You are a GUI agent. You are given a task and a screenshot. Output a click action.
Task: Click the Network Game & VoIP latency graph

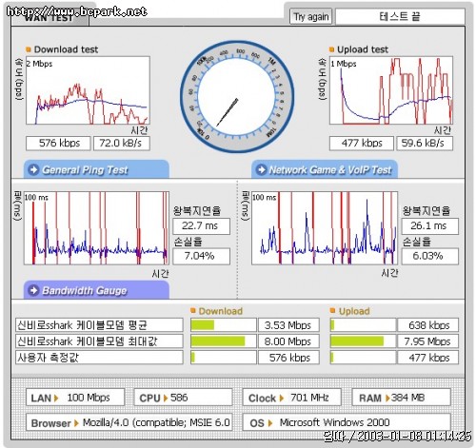[x=325, y=228]
